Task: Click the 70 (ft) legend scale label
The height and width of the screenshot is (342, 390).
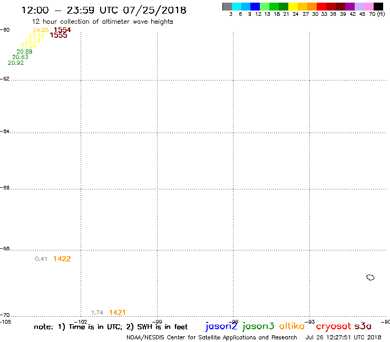Action: (377, 14)
